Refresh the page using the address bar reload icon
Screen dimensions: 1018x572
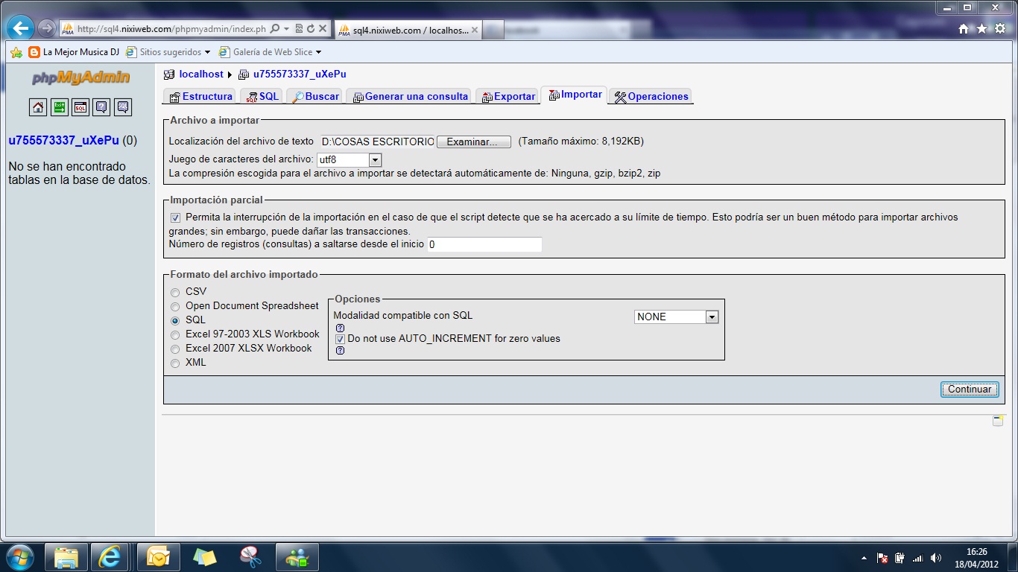point(310,29)
